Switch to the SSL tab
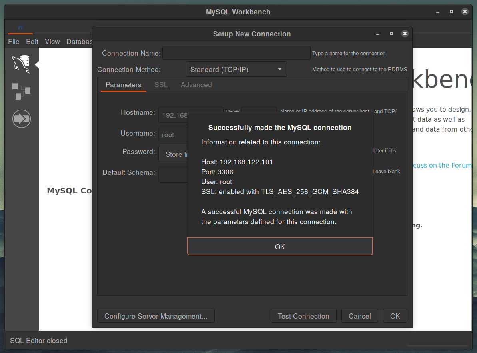 (x=161, y=85)
